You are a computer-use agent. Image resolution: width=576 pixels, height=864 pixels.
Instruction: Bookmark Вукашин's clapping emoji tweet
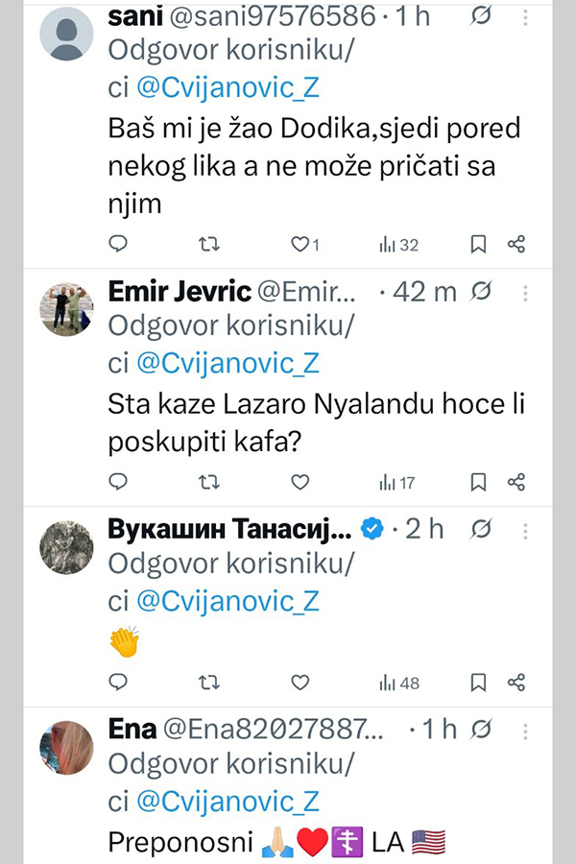point(478,682)
